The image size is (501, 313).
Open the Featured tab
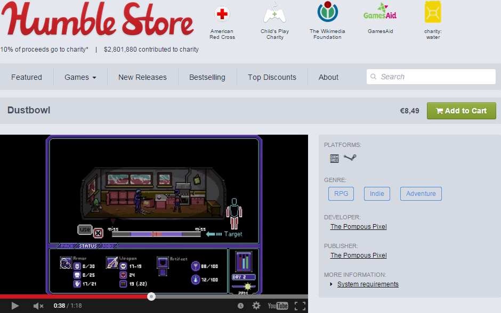click(x=27, y=77)
